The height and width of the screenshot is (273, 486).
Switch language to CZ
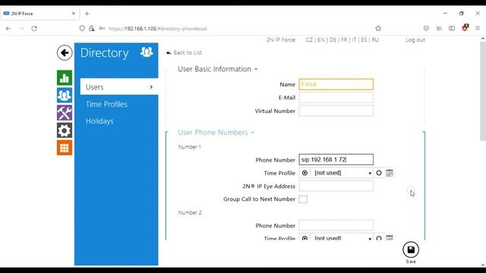[x=309, y=40]
